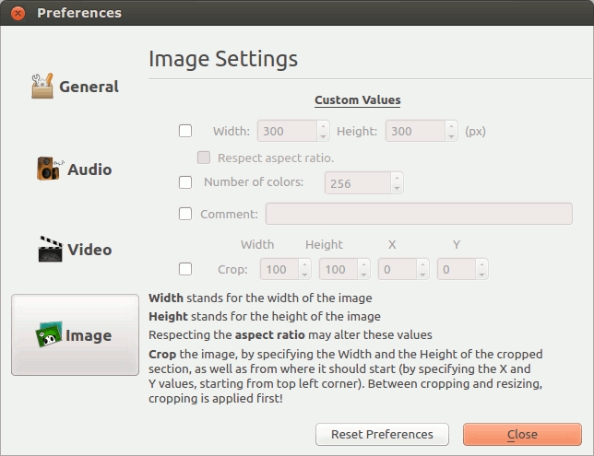Viewport: 594px width, 456px height.
Task: Click the Crop Height field showing 100
Action: coord(339,269)
